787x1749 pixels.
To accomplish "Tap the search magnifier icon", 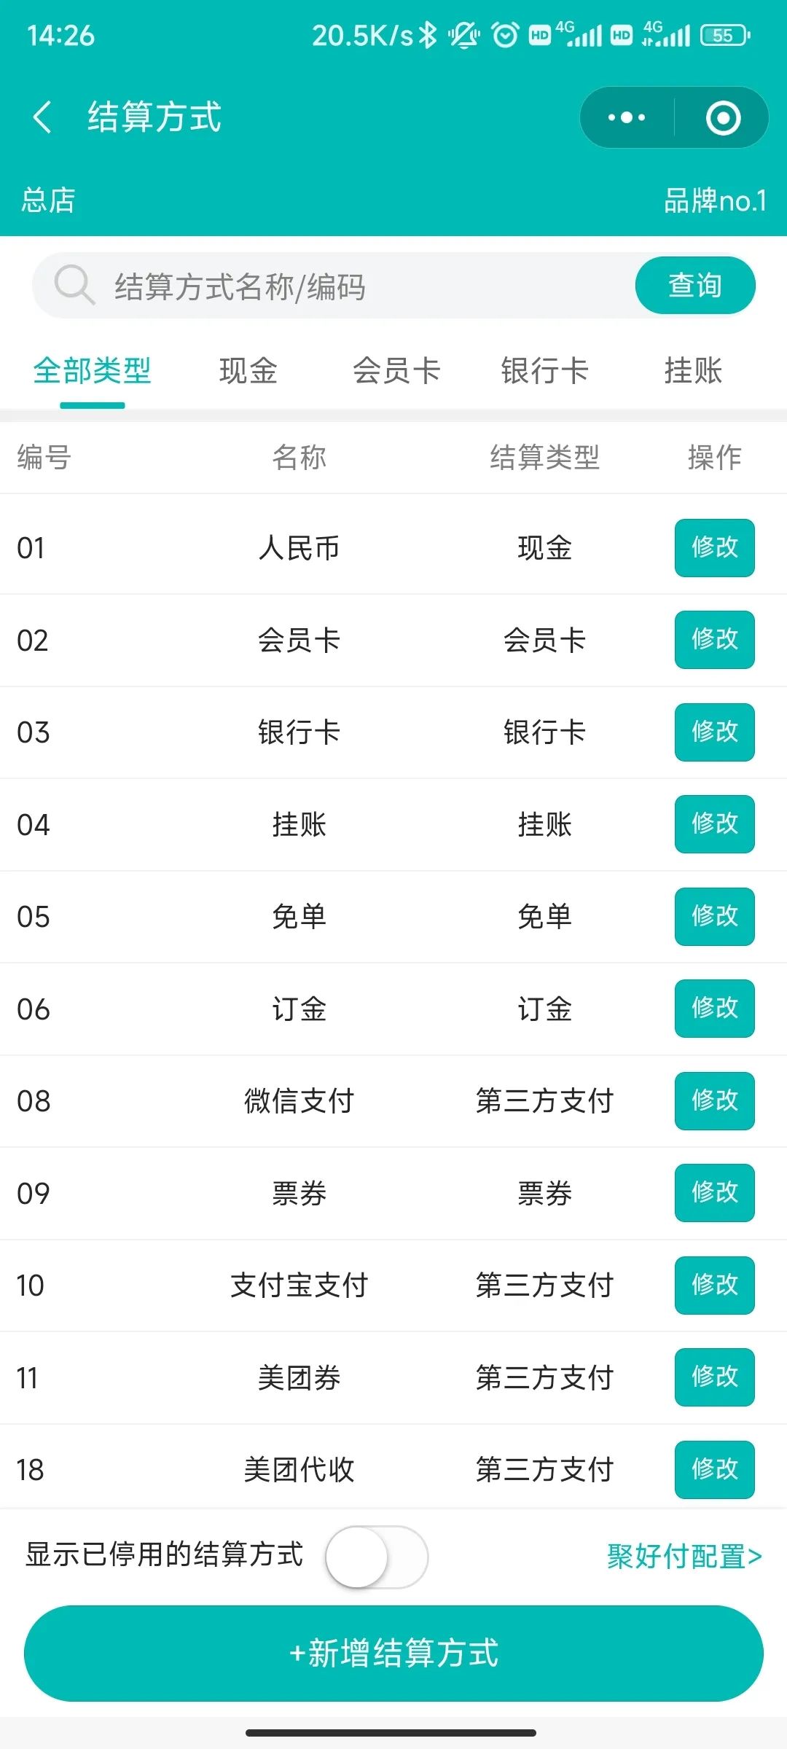I will coord(74,284).
